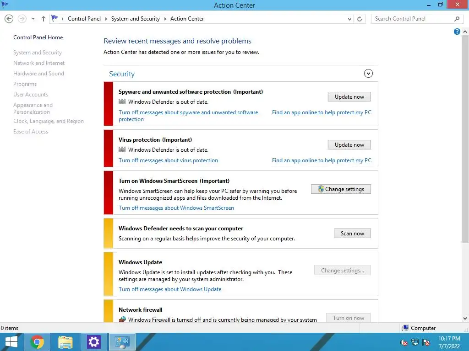This screenshot has width=469, height=351.
Task: Open Control Panel Home
Action: coord(38,37)
